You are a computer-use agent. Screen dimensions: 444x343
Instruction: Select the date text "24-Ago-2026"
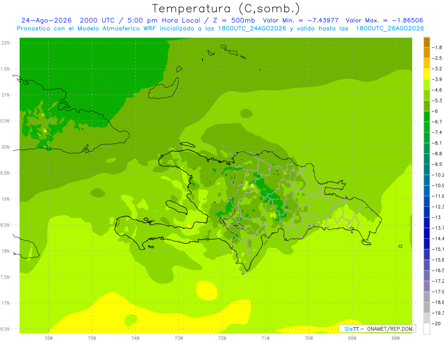tap(46, 20)
